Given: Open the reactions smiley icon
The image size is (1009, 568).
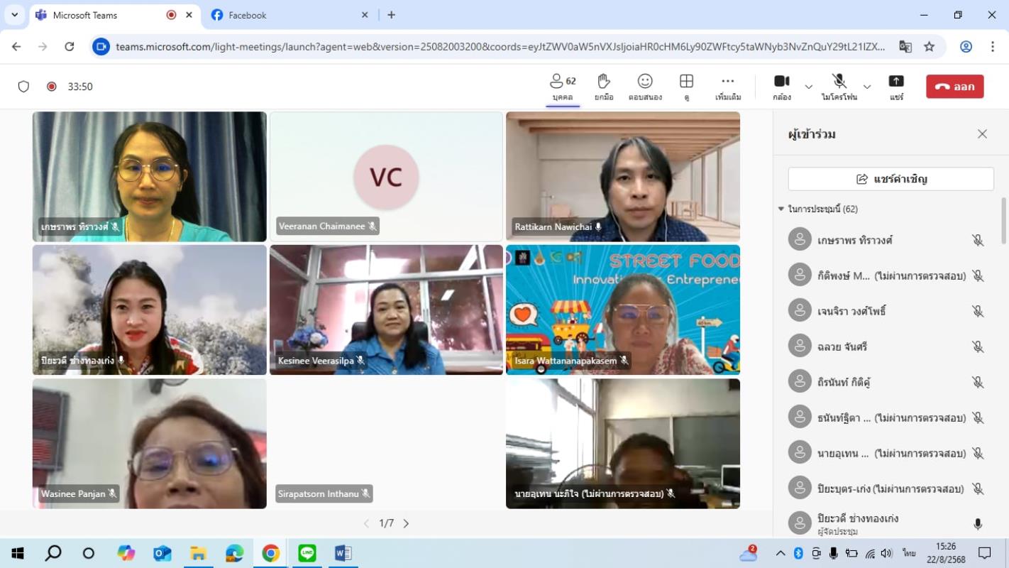Looking at the screenshot, I should point(644,82).
